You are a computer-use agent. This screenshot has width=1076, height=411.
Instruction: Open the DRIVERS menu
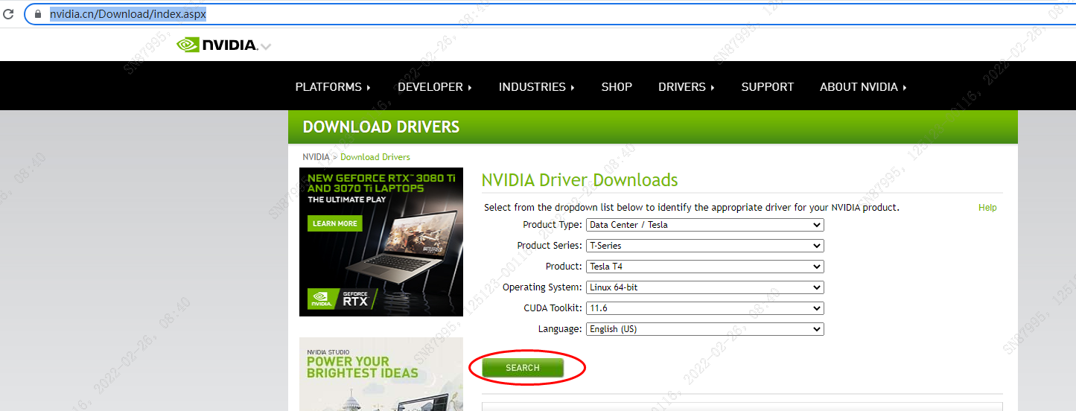tap(687, 87)
